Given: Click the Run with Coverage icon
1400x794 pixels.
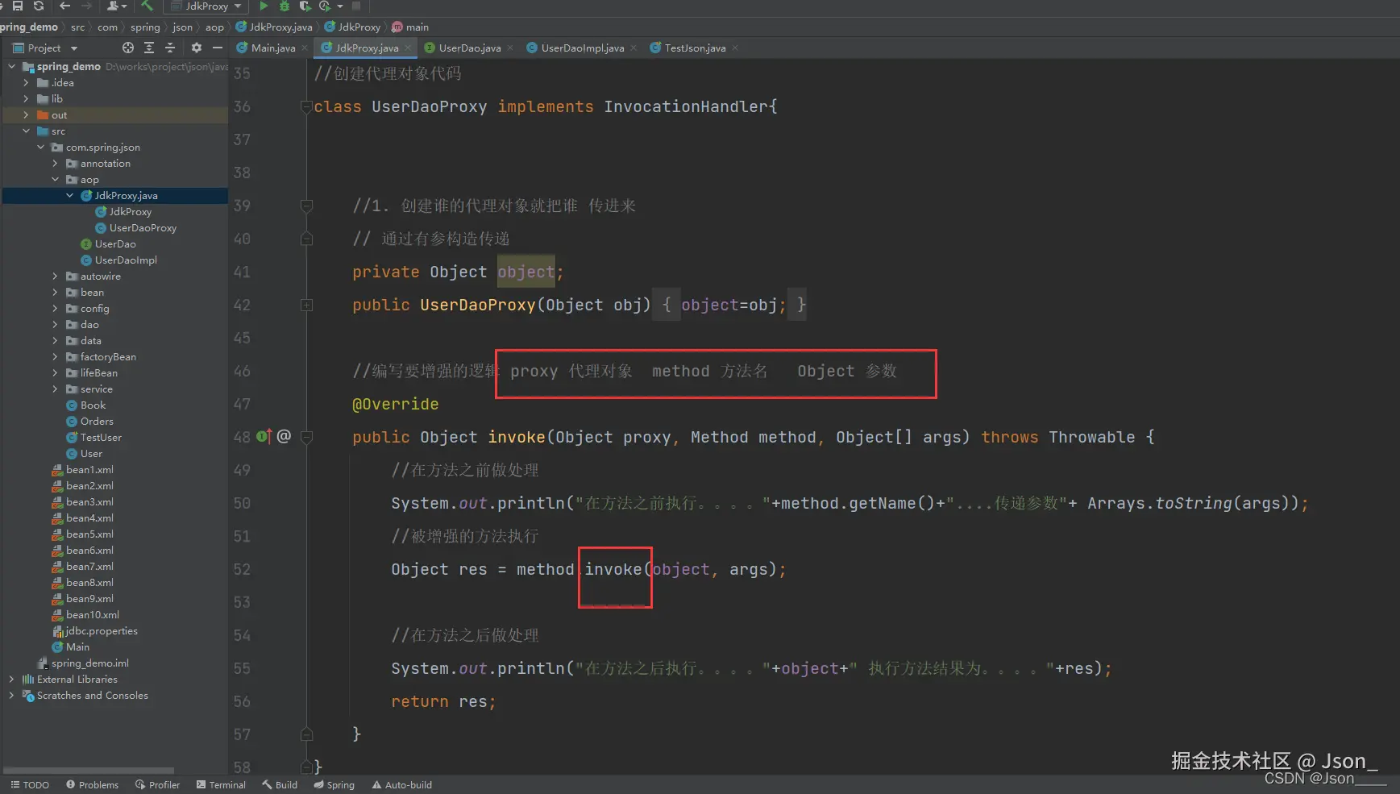Looking at the screenshot, I should [305, 6].
